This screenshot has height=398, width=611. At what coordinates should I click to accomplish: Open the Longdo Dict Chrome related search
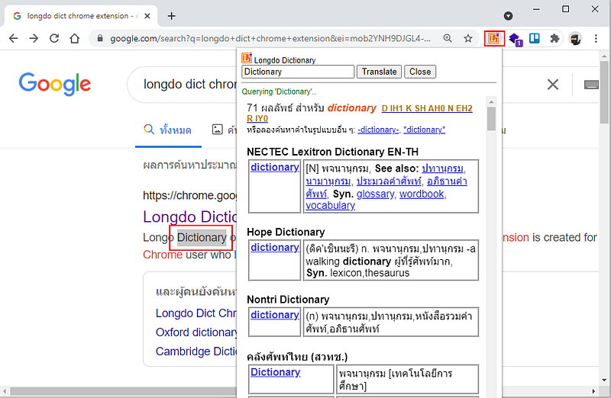(196, 313)
